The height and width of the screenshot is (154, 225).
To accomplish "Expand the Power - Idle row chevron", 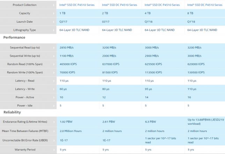I will pyautogui.click(x=54, y=106).
